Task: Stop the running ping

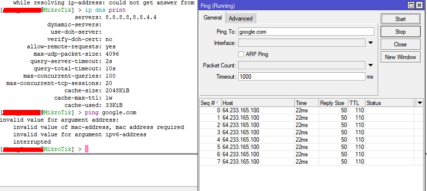Action: coord(400,32)
